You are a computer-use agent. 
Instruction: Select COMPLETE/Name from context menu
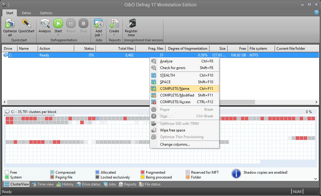pos(175,89)
